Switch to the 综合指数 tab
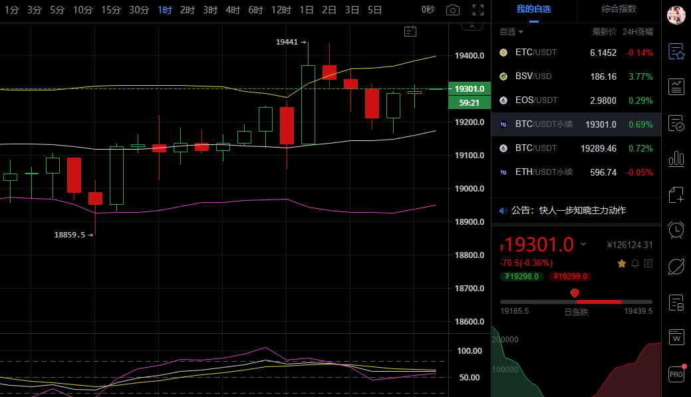The image size is (691, 397). point(619,9)
